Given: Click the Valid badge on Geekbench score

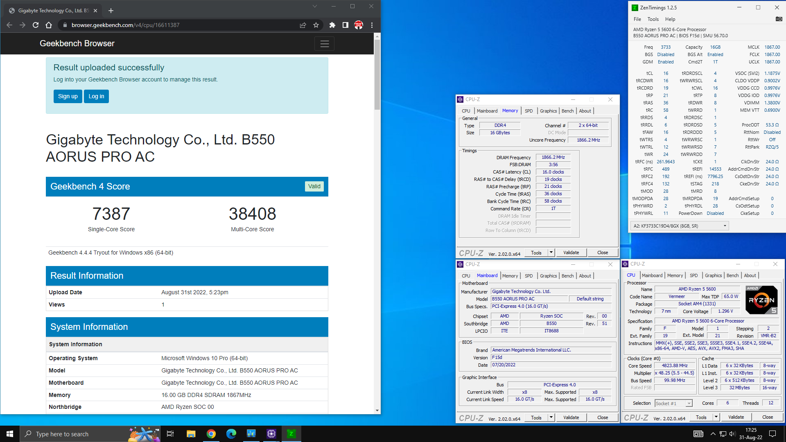Looking at the screenshot, I should (x=314, y=186).
